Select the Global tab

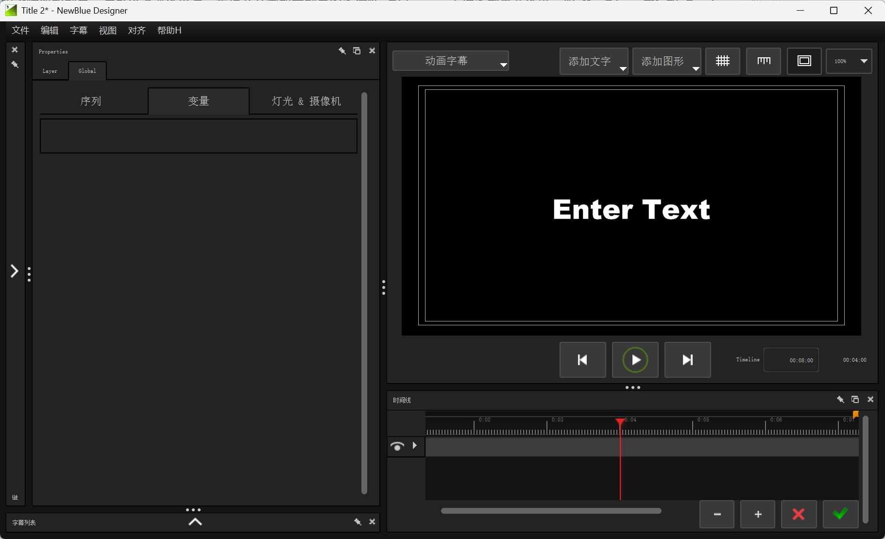pos(87,71)
